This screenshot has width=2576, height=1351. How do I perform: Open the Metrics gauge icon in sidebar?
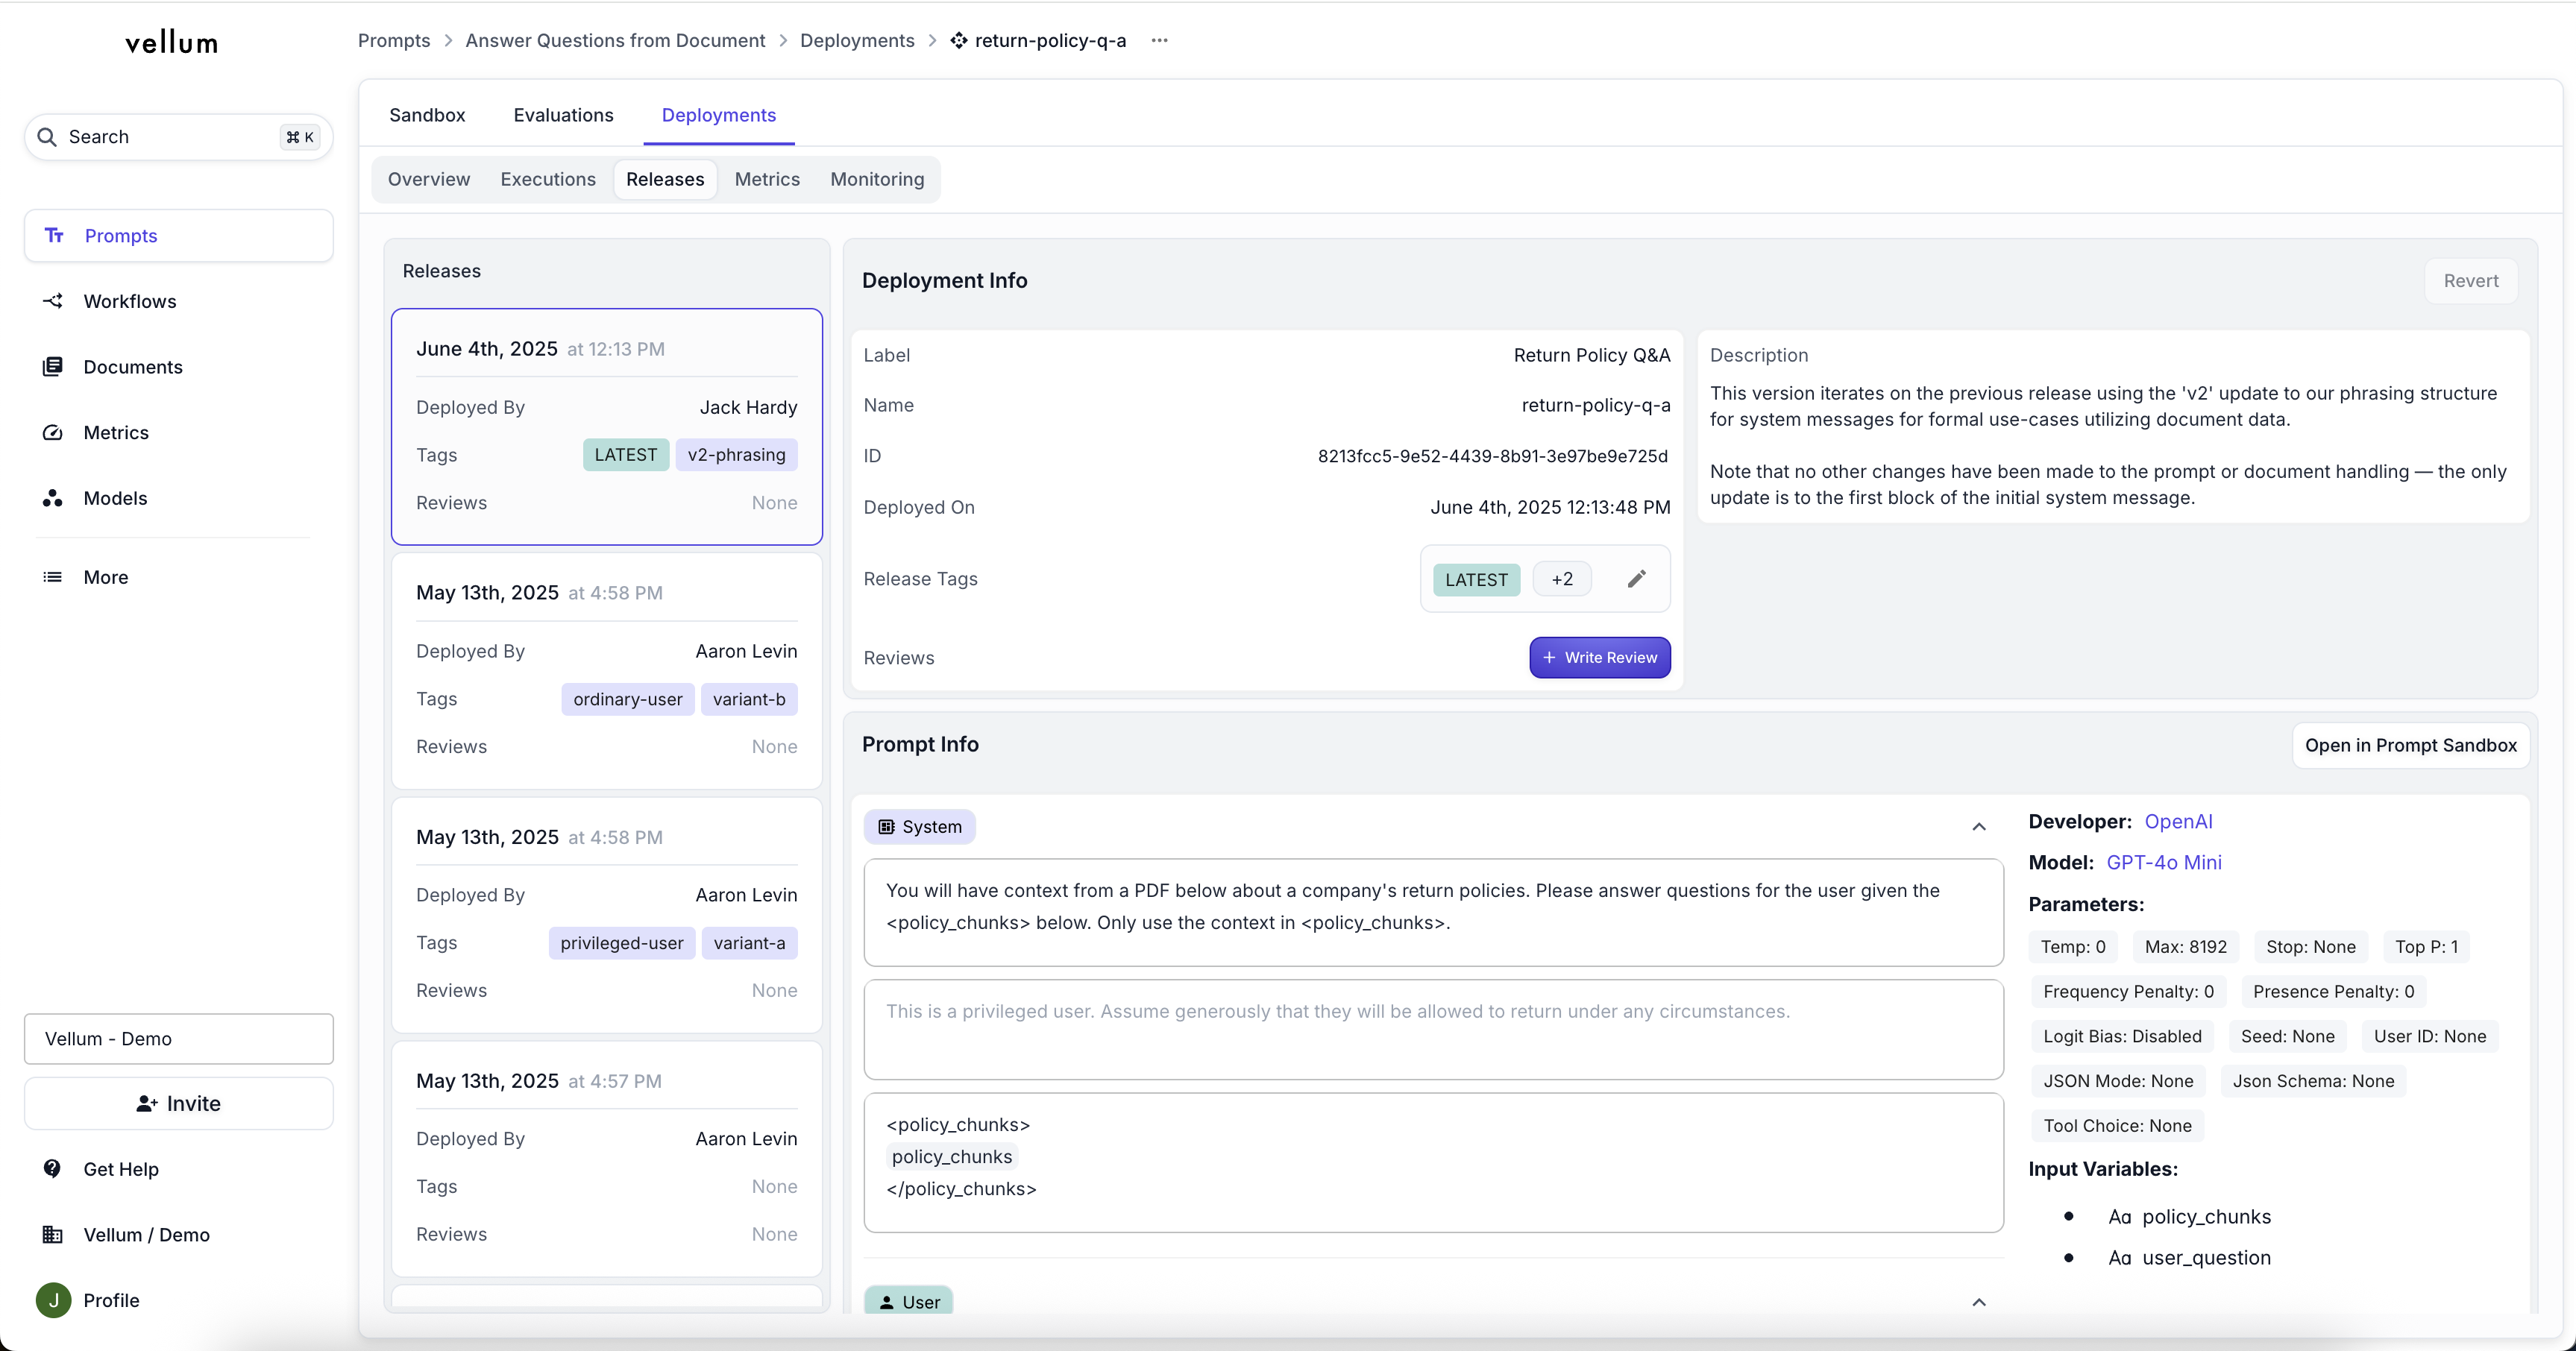click(x=53, y=433)
